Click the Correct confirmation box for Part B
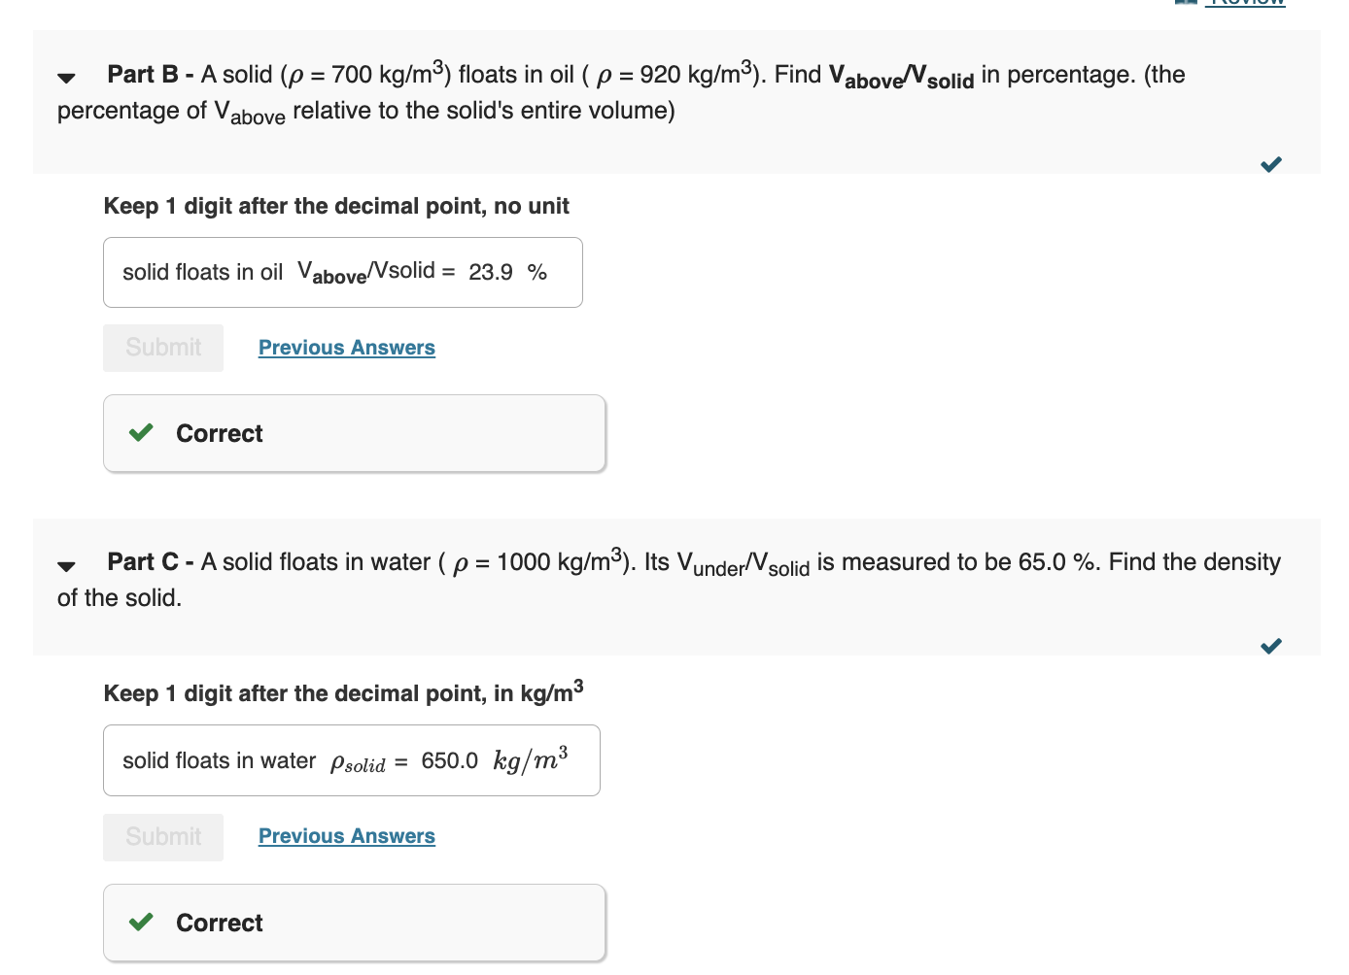This screenshot has height=975, width=1349. (x=354, y=432)
